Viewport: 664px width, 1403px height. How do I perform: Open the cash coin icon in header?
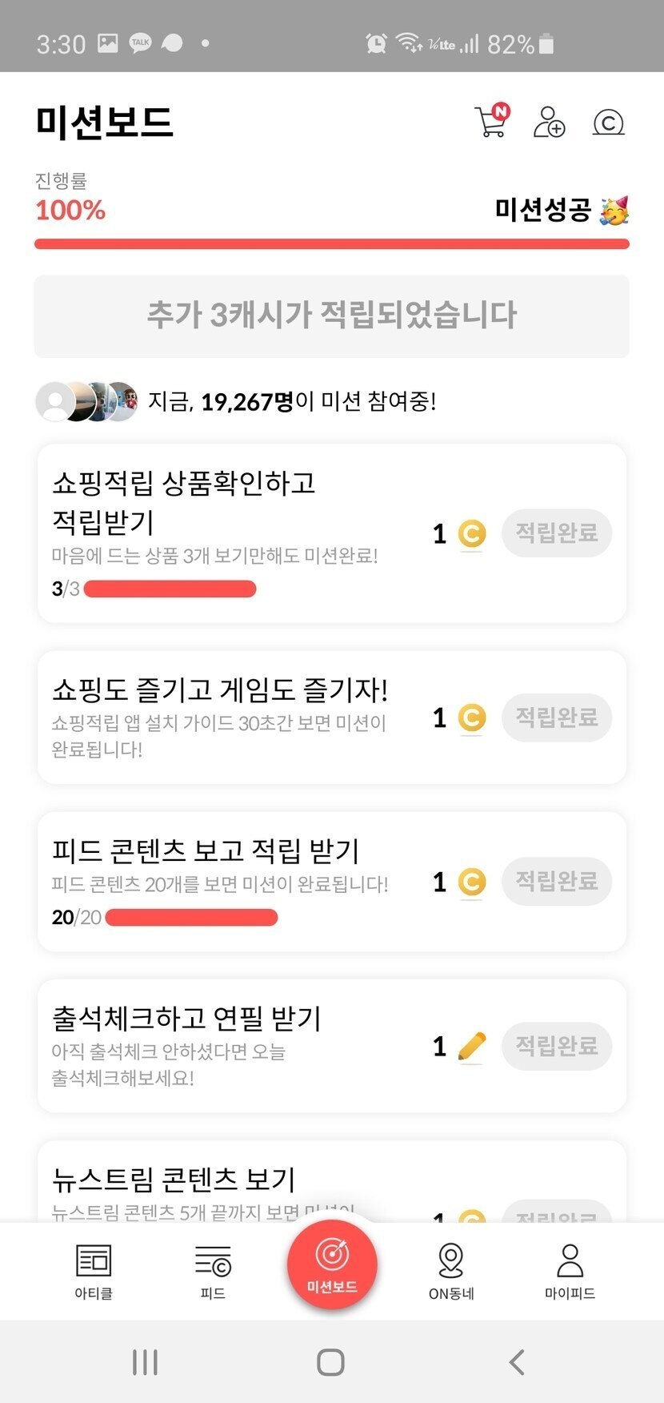[x=608, y=122]
